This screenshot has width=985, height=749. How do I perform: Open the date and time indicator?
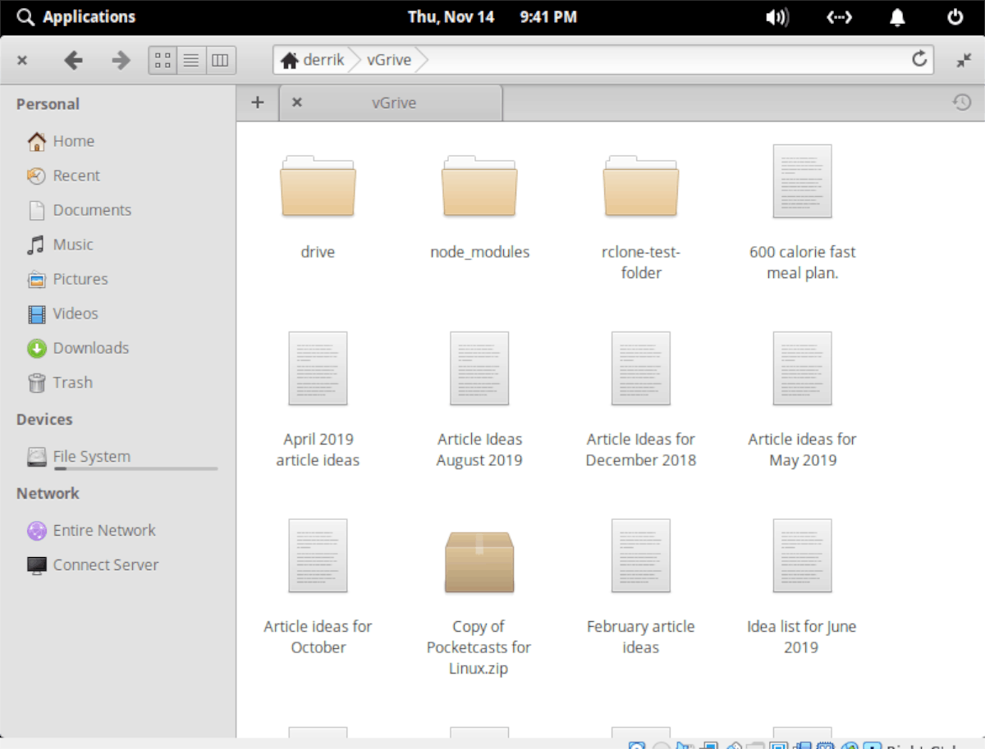[492, 16]
